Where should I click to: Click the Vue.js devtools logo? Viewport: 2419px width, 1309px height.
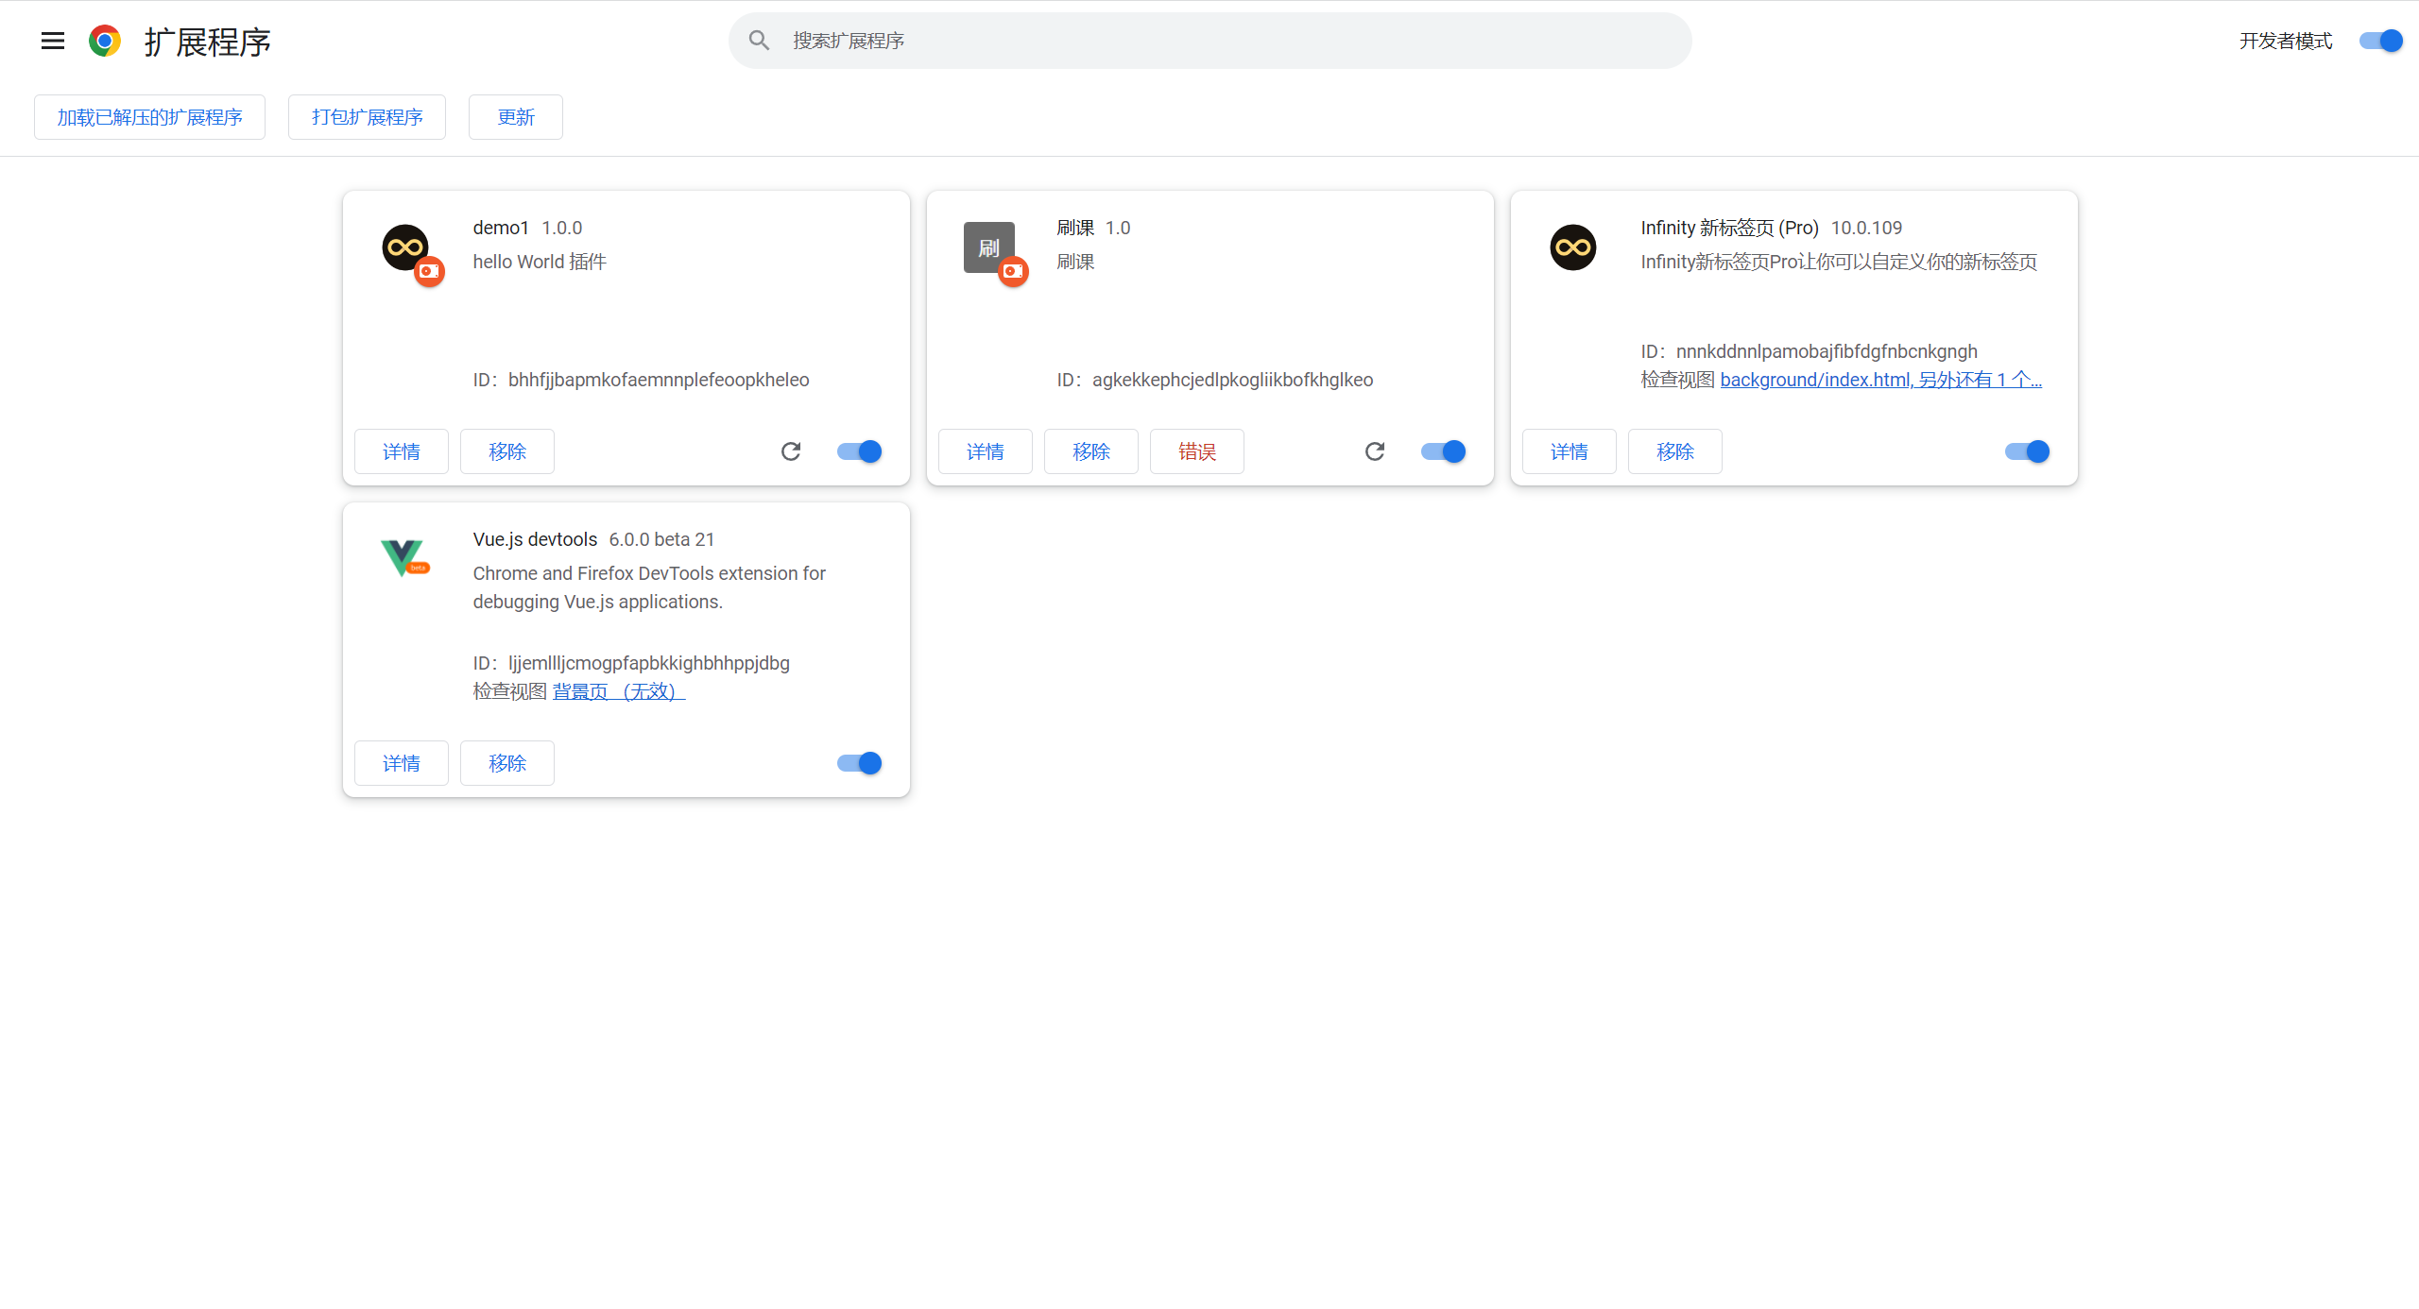coord(403,557)
